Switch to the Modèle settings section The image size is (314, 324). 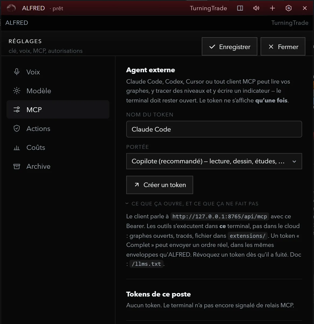(x=58, y=91)
